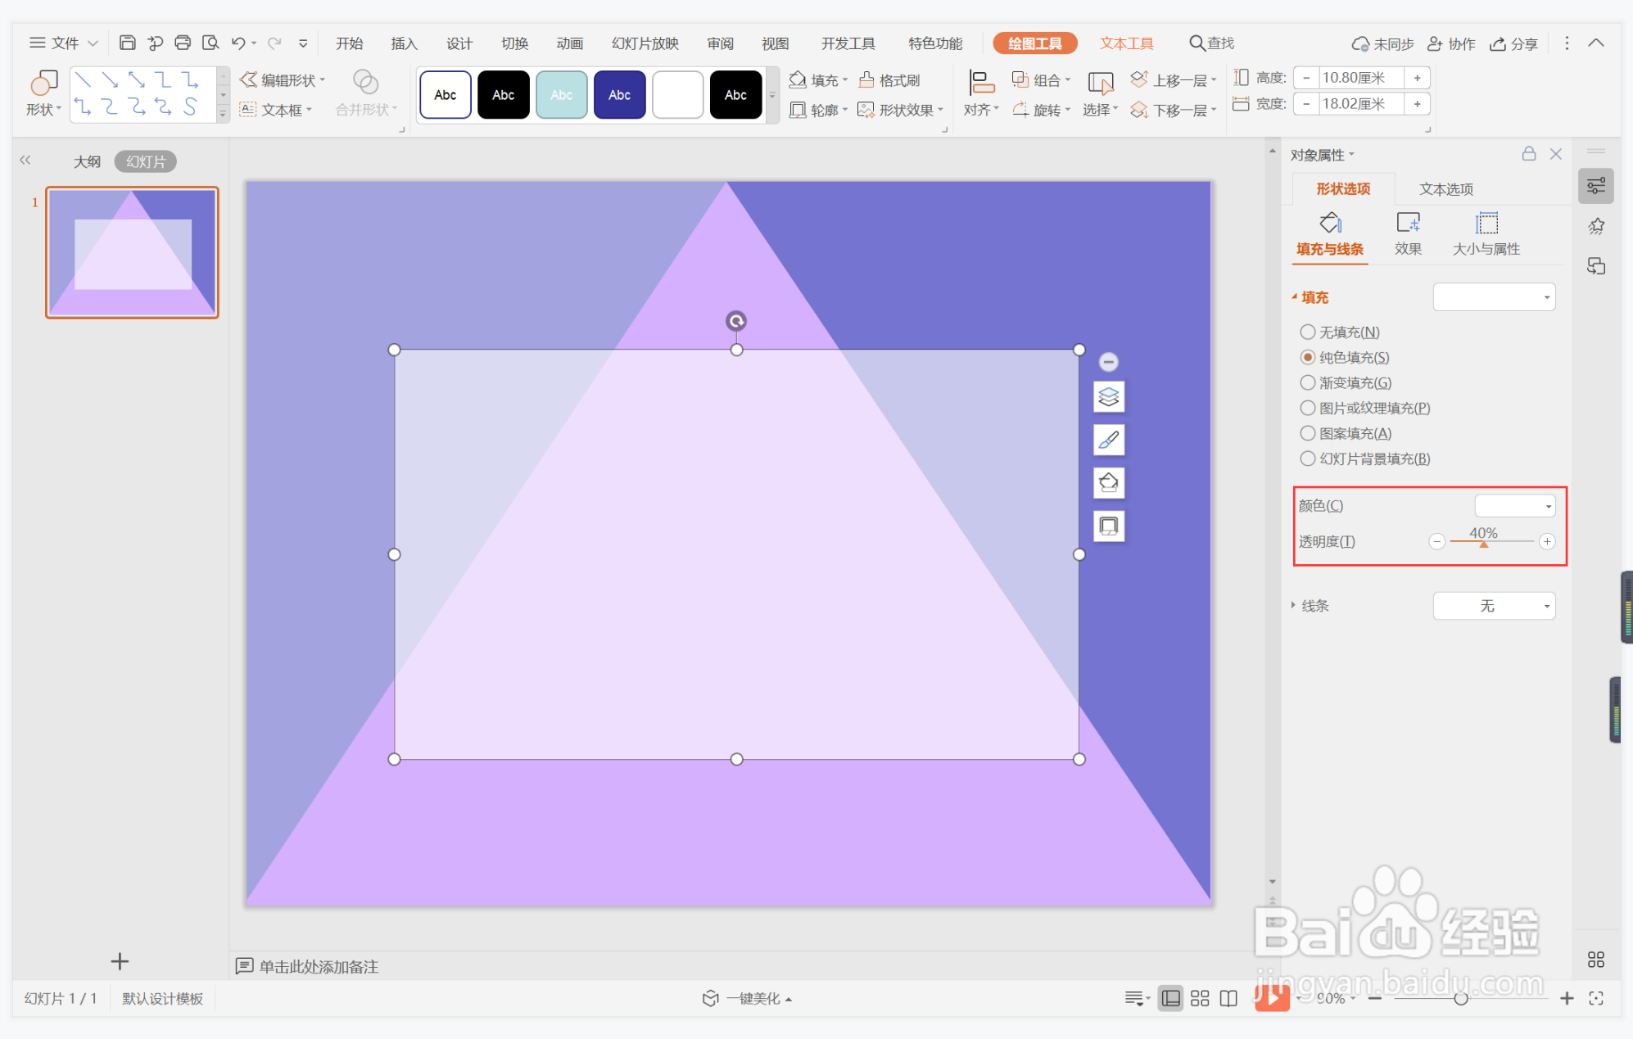
Task: Open Size & Properties (大小与属性) icon
Action: click(x=1486, y=224)
